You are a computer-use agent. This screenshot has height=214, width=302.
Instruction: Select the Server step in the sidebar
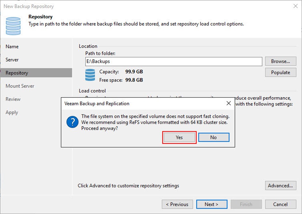click(12, 60)
